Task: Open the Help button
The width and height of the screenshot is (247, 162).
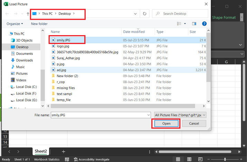Action: 204,24
